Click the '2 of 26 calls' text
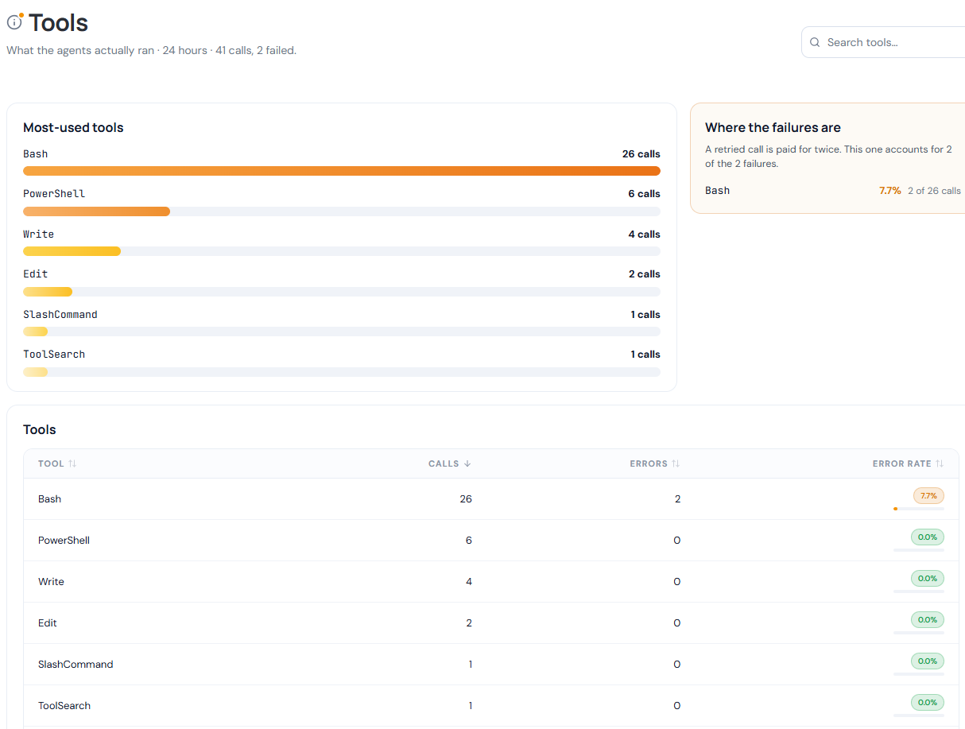The height and width of the screenshot is (729, 965). click(x=935, y=190)
